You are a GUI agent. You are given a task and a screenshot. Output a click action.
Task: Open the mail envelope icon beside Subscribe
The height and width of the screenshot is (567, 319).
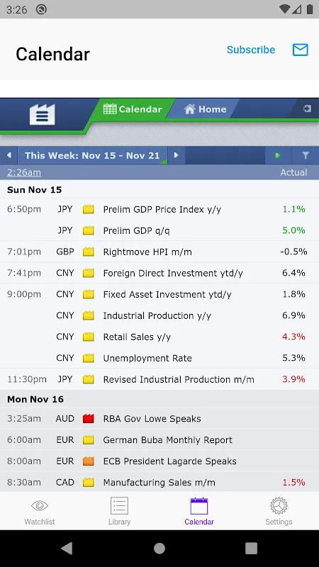coord(300,50)
